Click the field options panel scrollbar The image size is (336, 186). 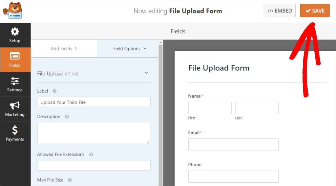(x=160, y=113)
